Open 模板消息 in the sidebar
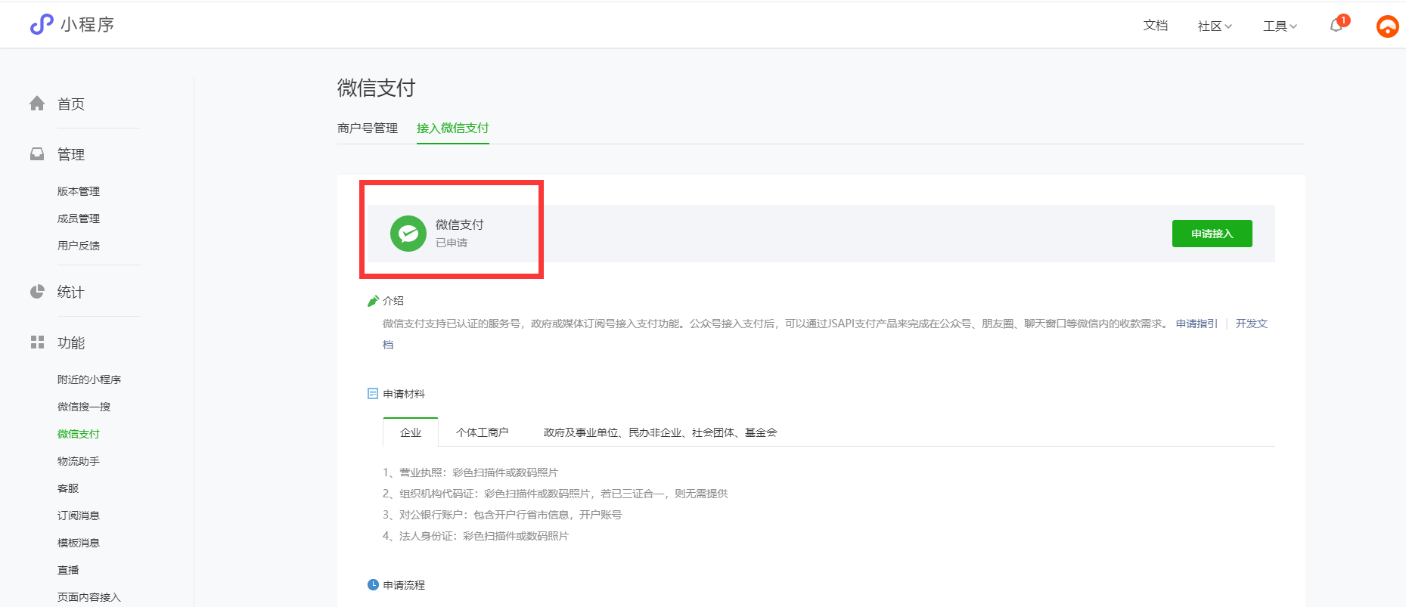 [79, 543]
